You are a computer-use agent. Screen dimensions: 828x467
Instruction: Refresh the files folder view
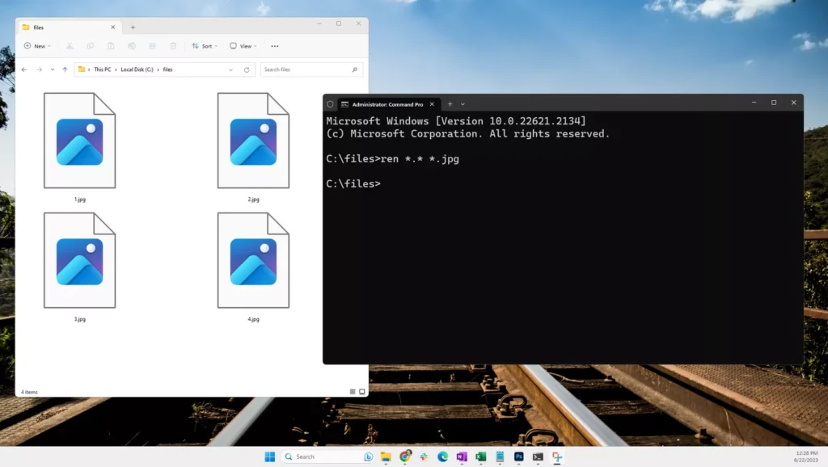[247, 69]
